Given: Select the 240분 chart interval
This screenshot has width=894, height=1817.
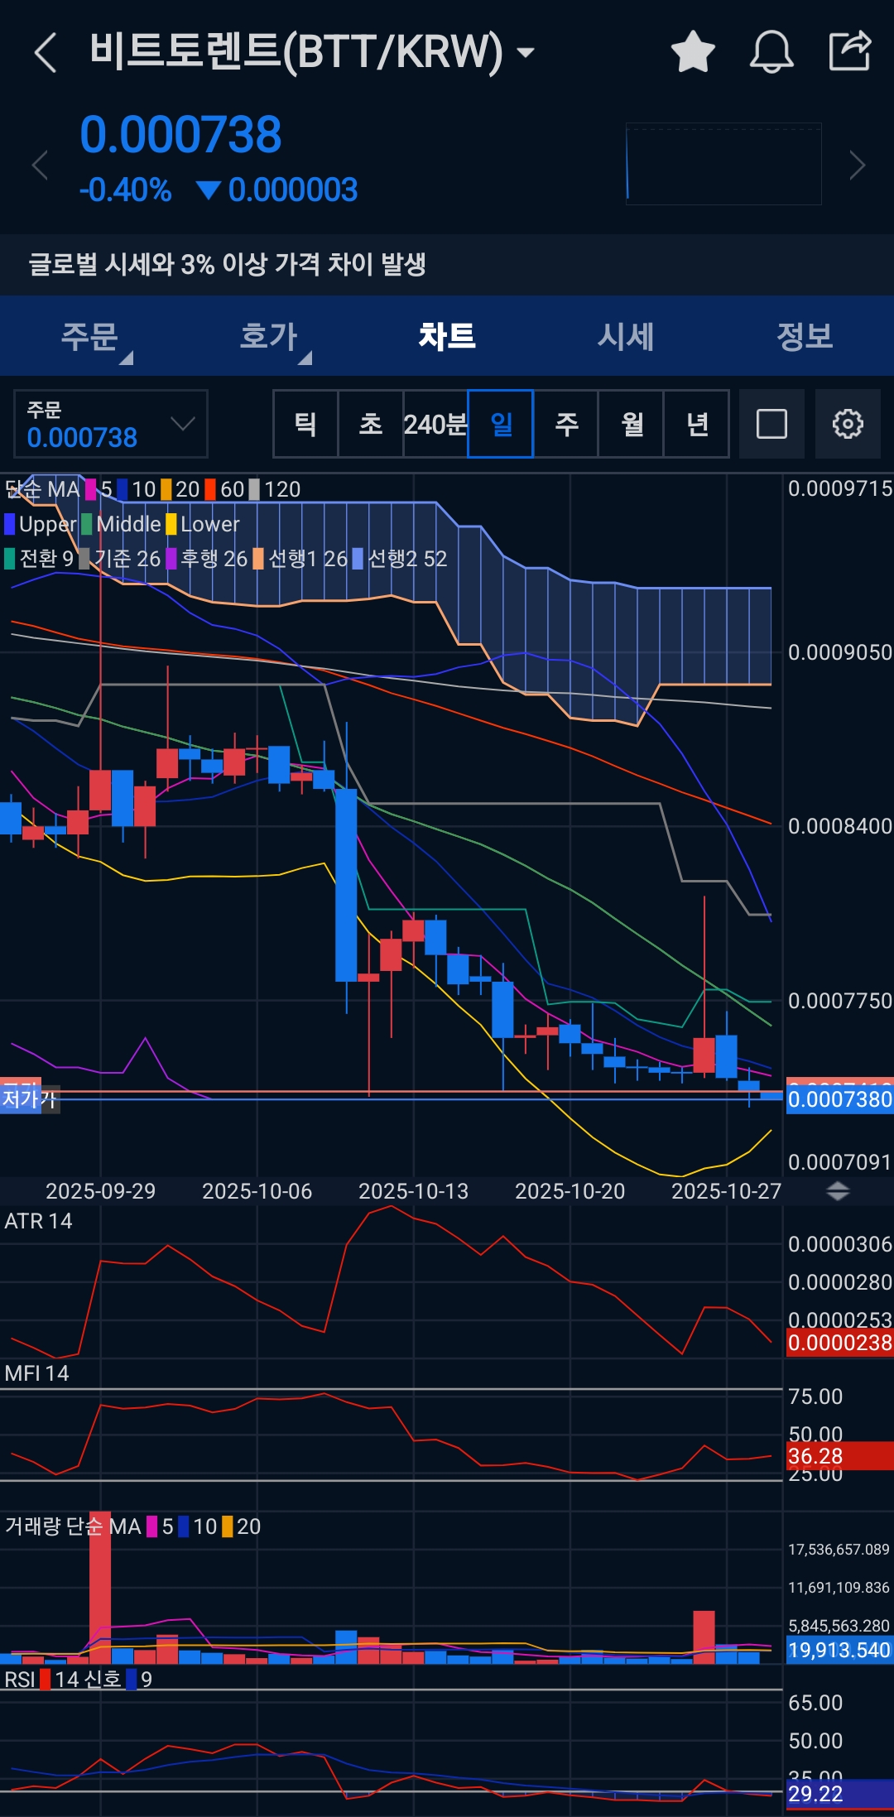Looking at the screenshot, I should [435, 424].
